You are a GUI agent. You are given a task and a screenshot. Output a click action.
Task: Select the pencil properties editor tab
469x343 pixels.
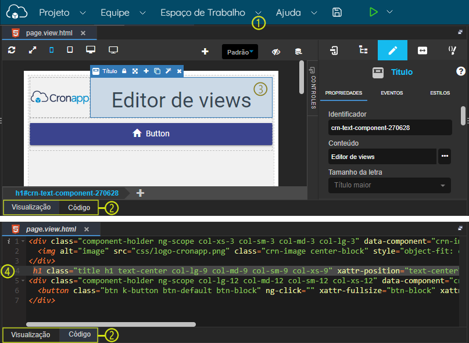click(392, 50)
